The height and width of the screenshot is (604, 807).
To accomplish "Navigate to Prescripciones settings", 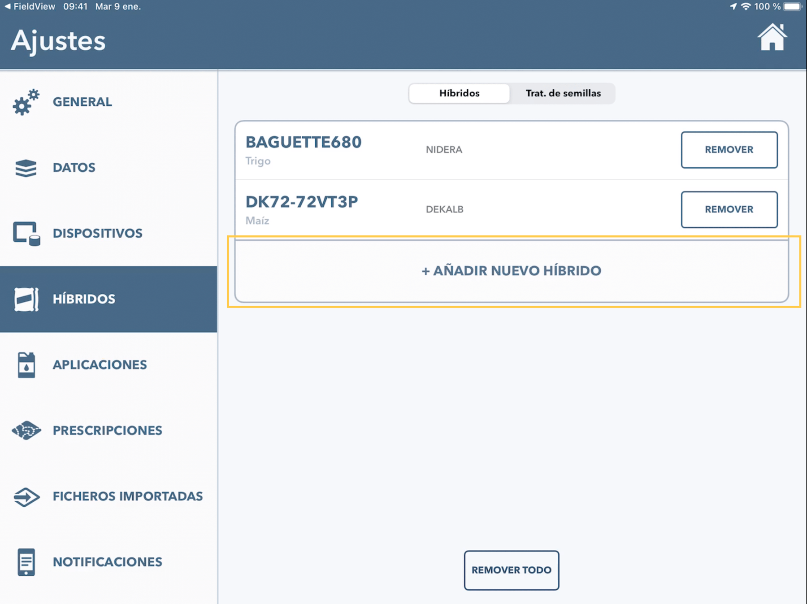I will tap(108, 430).
